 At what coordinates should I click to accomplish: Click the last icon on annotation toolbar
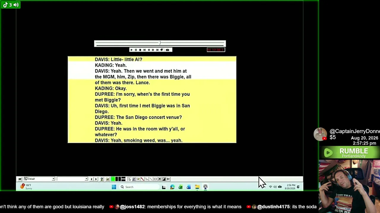pos(168,179)
